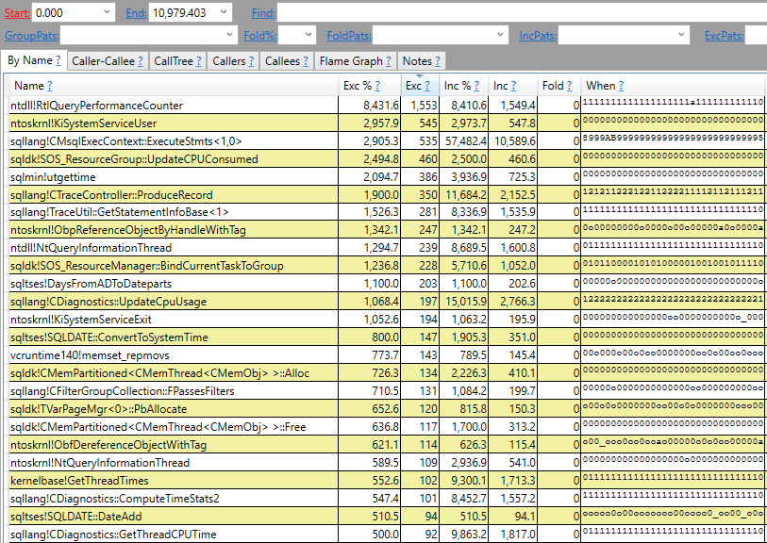
Task: Select row kernelbase!GetThreadTimes
Action: tap(387, 481)
